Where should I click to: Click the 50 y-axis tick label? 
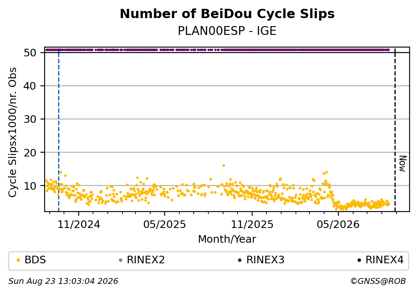tap(30, 53)
